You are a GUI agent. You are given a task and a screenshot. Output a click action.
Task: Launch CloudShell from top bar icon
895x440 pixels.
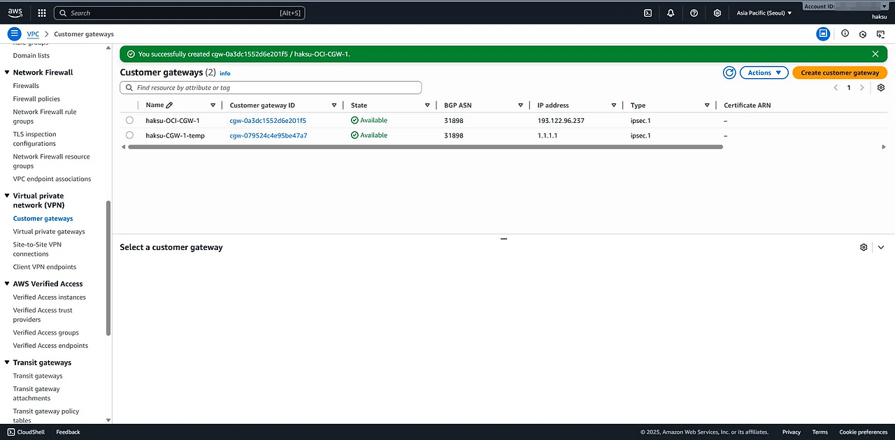(648, 13)
